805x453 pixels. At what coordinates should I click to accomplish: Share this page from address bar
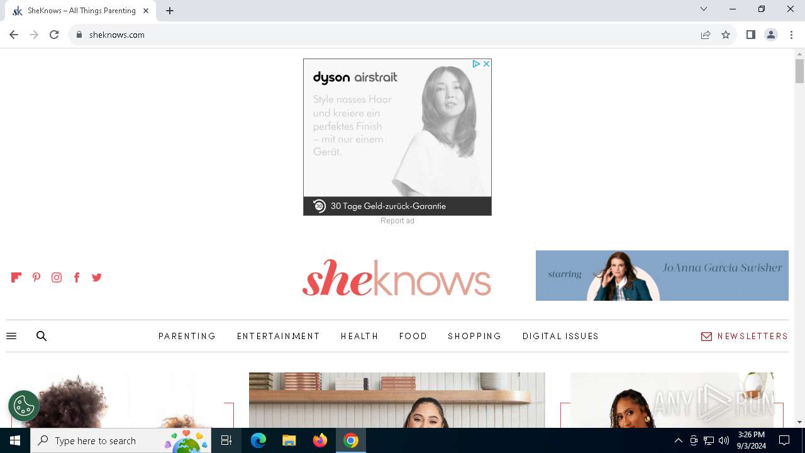tap(706, 35)
